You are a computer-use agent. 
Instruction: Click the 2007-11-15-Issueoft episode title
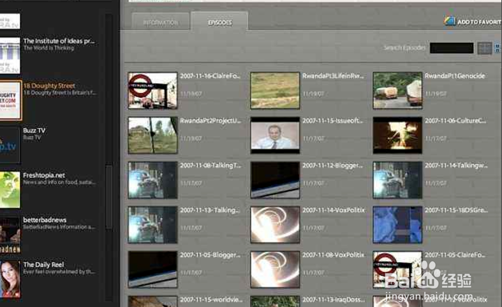click(x=332, y=121)
